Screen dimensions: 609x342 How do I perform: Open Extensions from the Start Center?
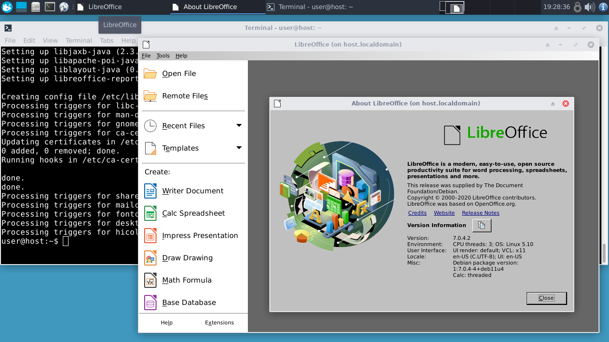[x=219, y=323]
